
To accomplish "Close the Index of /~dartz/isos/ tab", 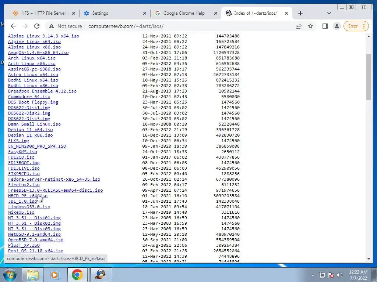I will (286, 13).
